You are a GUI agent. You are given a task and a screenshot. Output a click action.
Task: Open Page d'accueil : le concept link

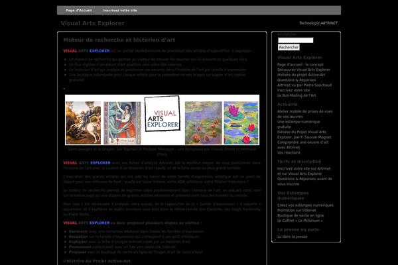click(300, 64)
